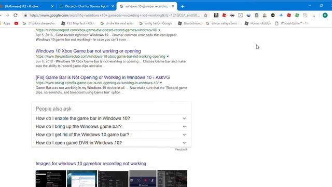Open the trash-can shaped extension icon
Viewport: 332px width, 187px height.
pos(257,15)
